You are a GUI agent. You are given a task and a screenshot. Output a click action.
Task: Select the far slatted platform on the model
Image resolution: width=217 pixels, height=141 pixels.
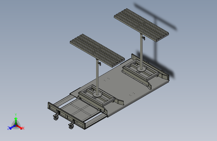click(x=141, y=25)
